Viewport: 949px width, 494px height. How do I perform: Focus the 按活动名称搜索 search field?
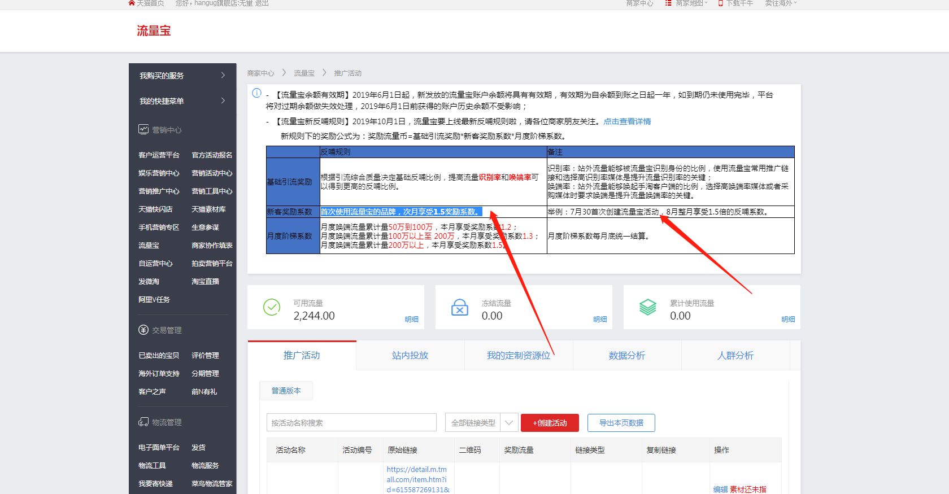coord(351,422)
